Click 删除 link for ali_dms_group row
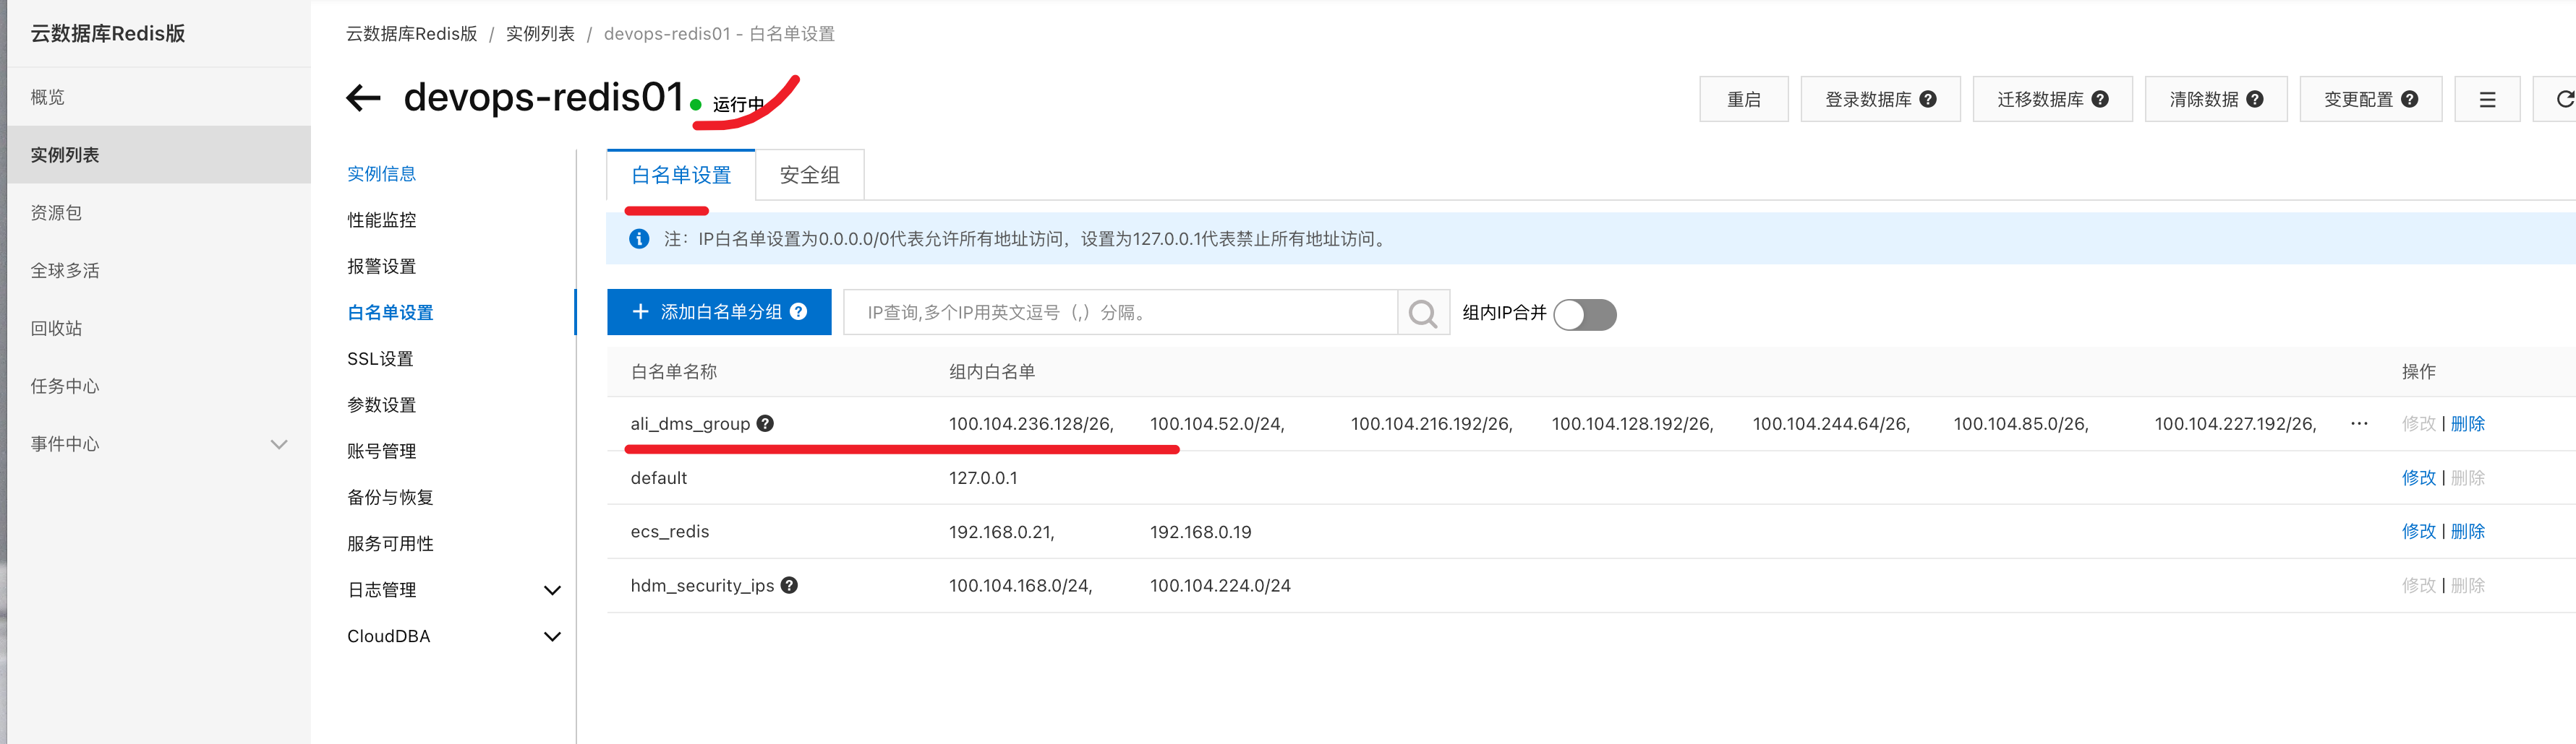 click(x=2467, y=423)
